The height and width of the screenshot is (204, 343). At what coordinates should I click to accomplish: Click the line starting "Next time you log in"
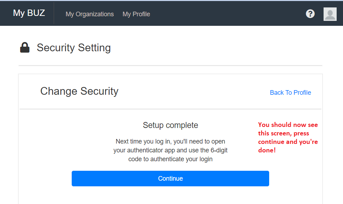point(170,141)
